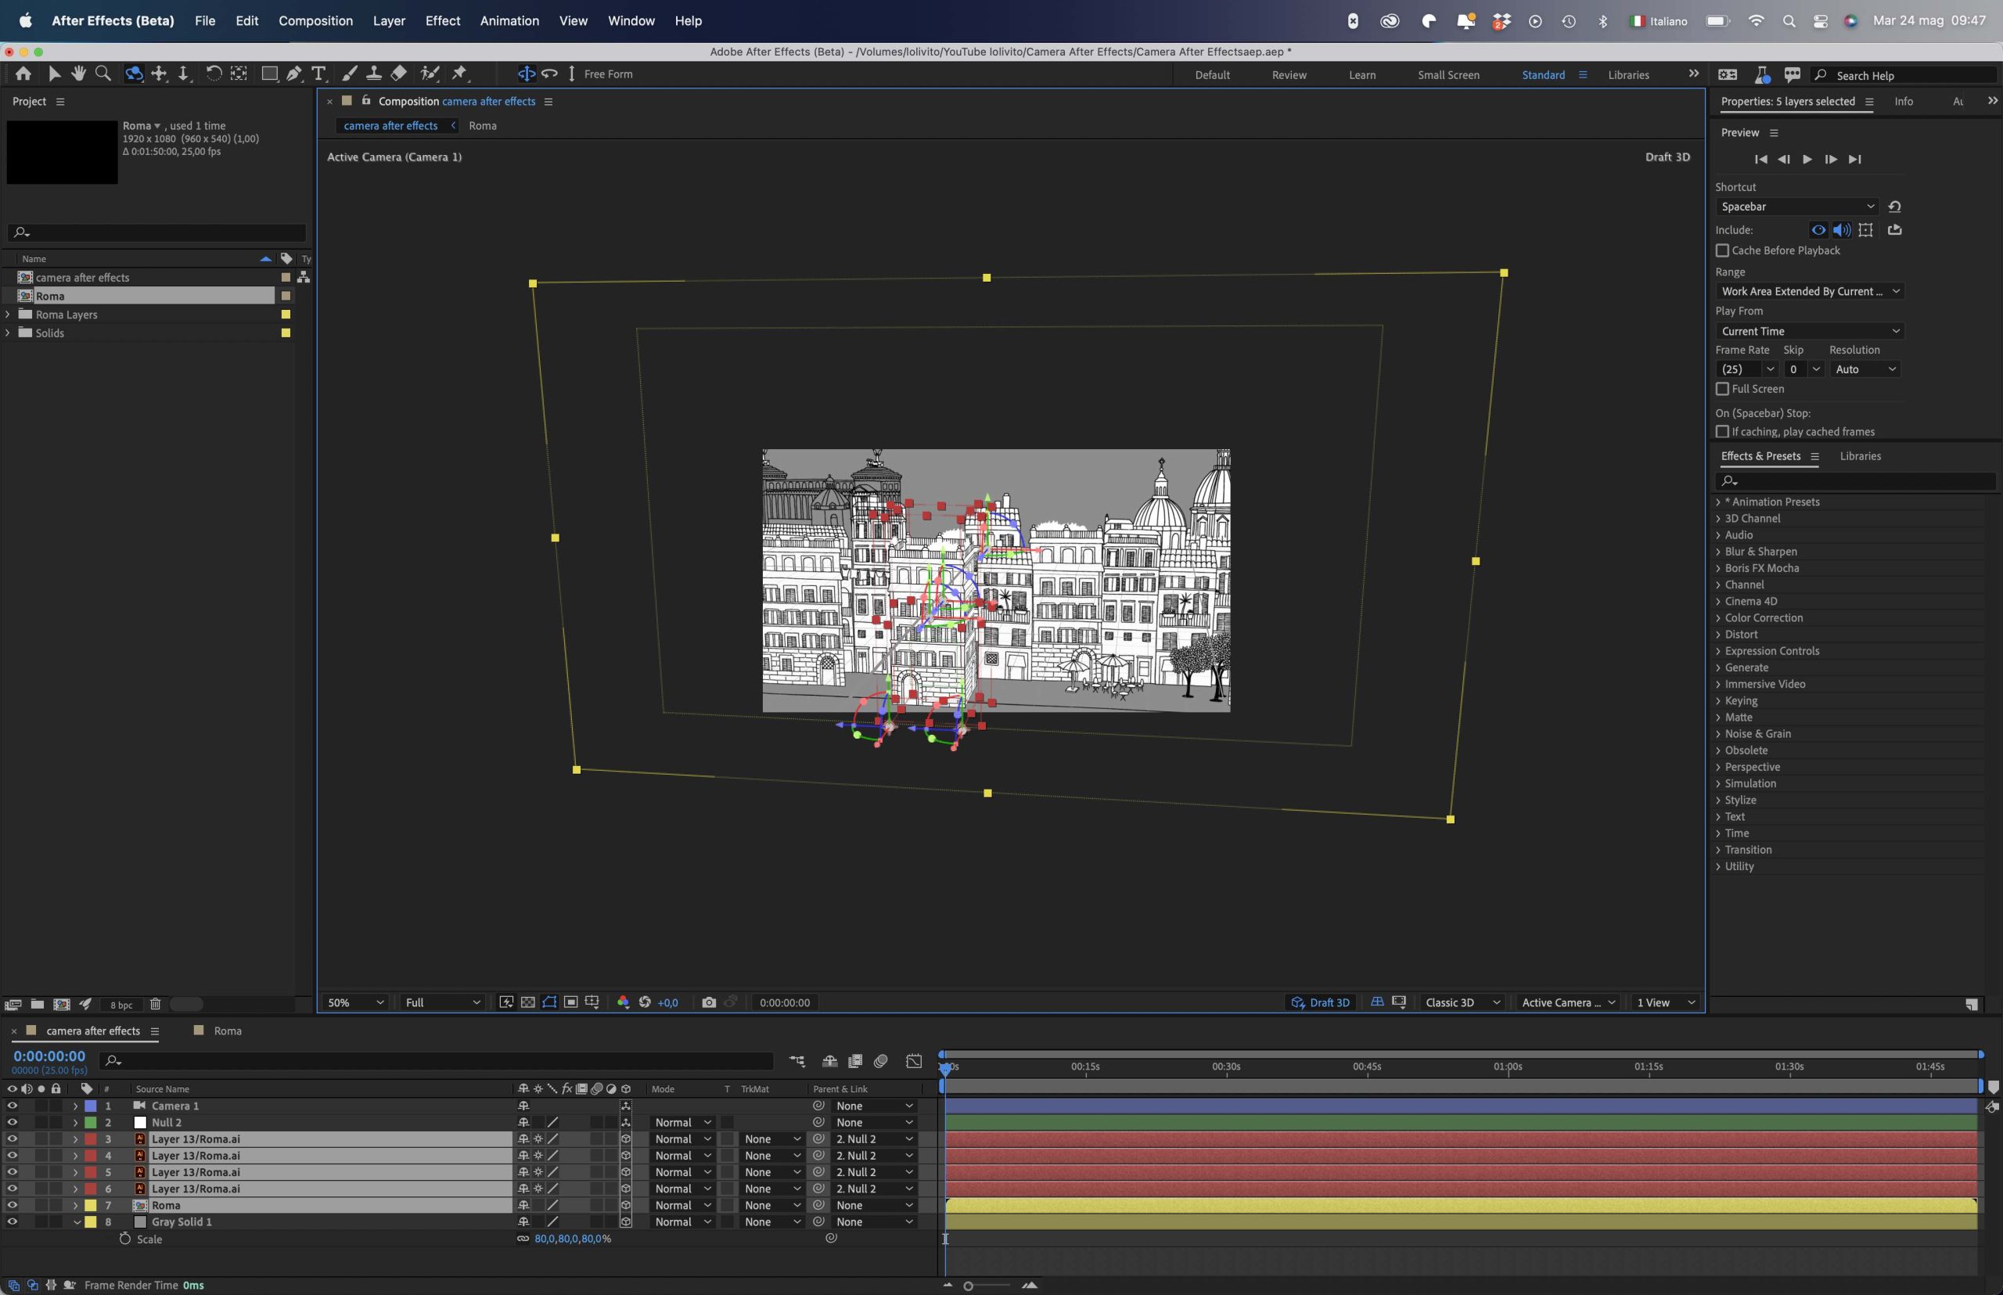The width and height of the screenshot is (2003, 1295).
Task: Open the 50% magnification dropdown
Action: pos(355,1002)
